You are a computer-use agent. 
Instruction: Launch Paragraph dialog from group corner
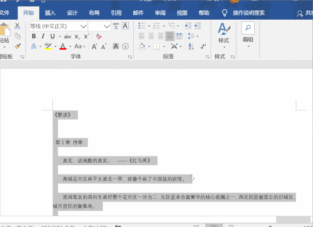point(207,57)
